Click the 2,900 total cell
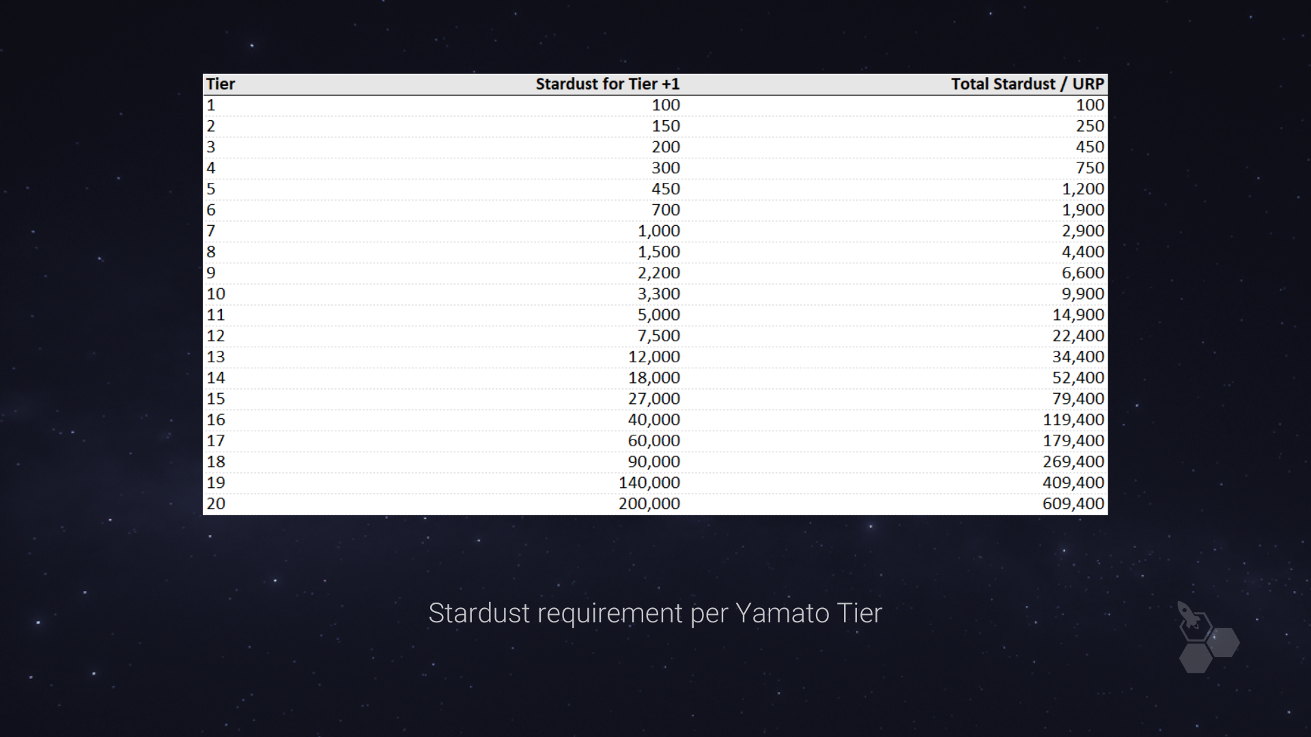 tap(1083, 231)
